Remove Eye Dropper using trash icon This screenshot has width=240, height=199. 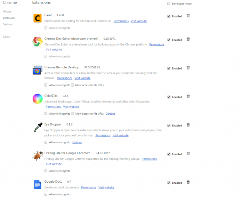[x=188, y=125]
